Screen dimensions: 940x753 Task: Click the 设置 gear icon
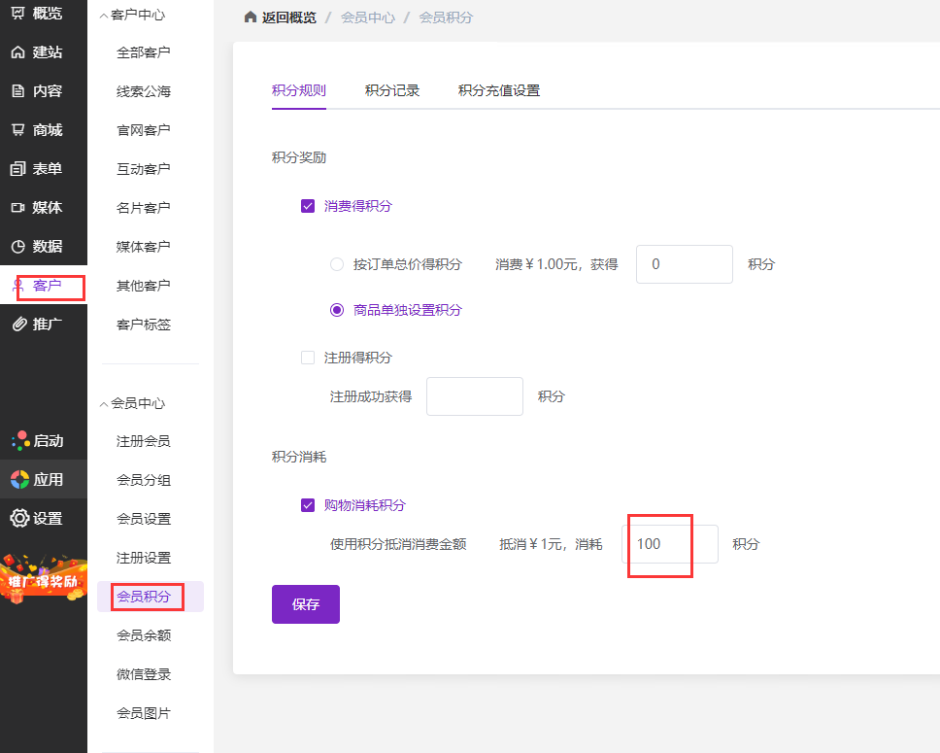(19, 519)
